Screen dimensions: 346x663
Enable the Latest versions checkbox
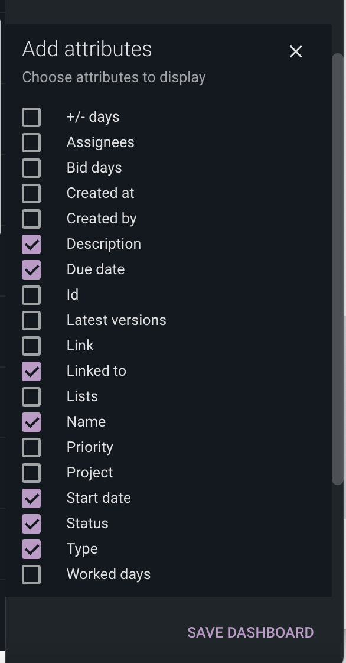coord(32,320)
